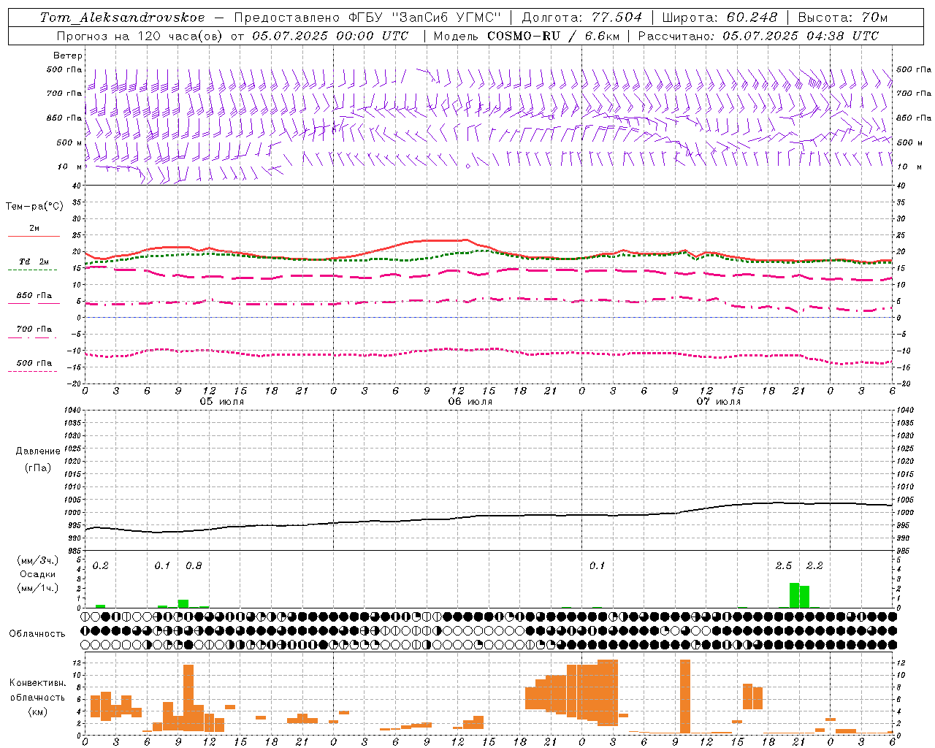Click the green precipitation bar under 0.8
Screen dimensions: 935x748
pyautogui.click(x=183, y=603)
